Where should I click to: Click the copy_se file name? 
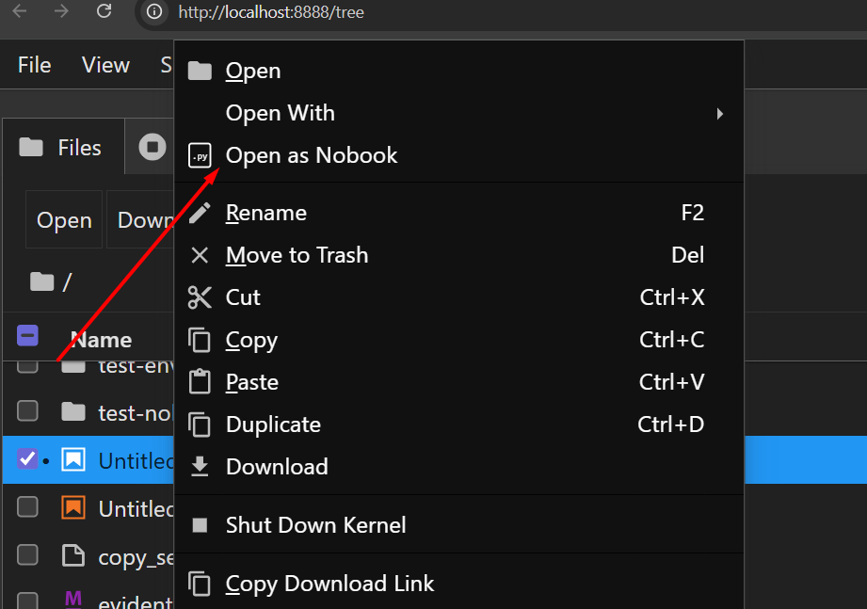136,557
